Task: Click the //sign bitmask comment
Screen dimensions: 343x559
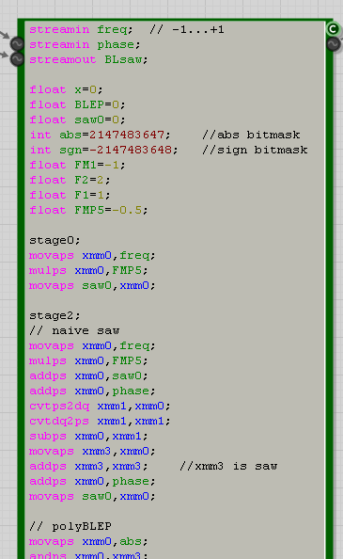Action: tap(255, 150)
